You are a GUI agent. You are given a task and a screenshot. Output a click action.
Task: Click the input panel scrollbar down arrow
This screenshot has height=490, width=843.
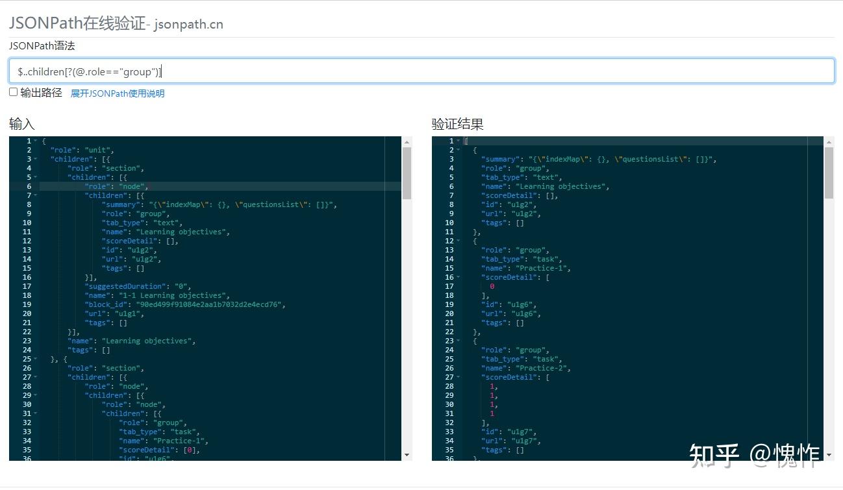[x=408, y=454]
